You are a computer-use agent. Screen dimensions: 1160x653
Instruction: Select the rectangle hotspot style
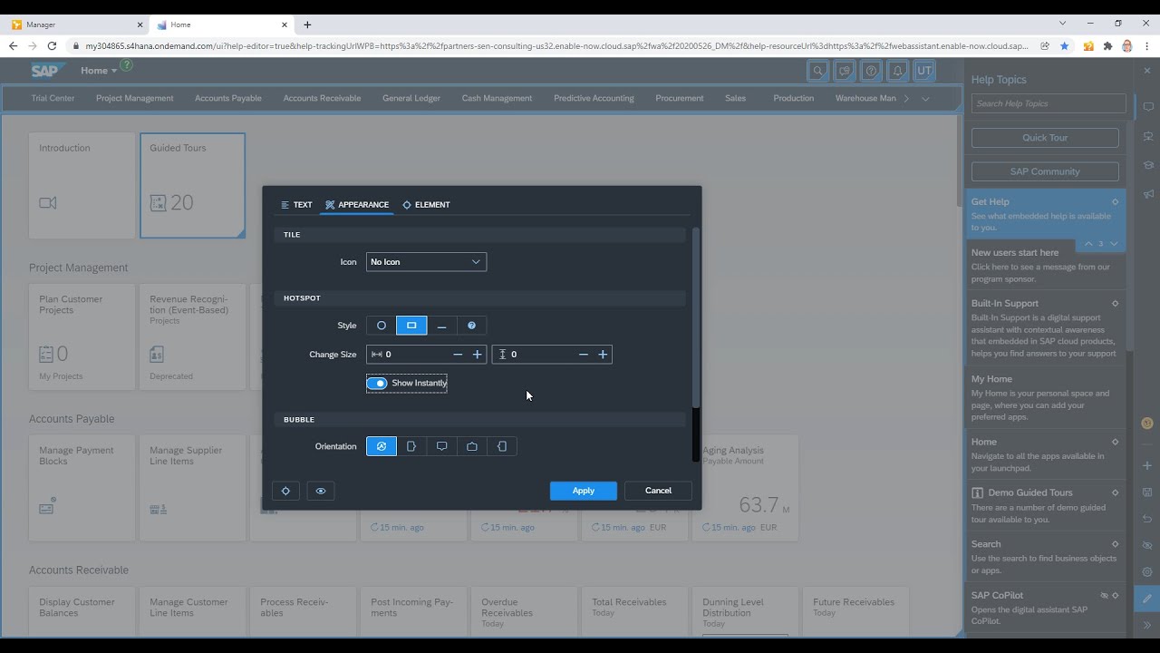pyautogui.click(x=411, y=326)
